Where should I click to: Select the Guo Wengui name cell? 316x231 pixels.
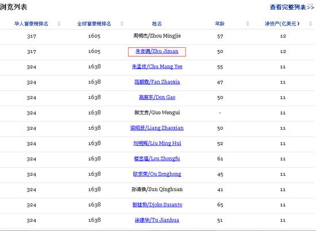click(157, 112)
